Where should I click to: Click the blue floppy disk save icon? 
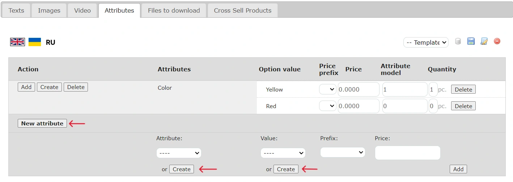click(471, 41)
